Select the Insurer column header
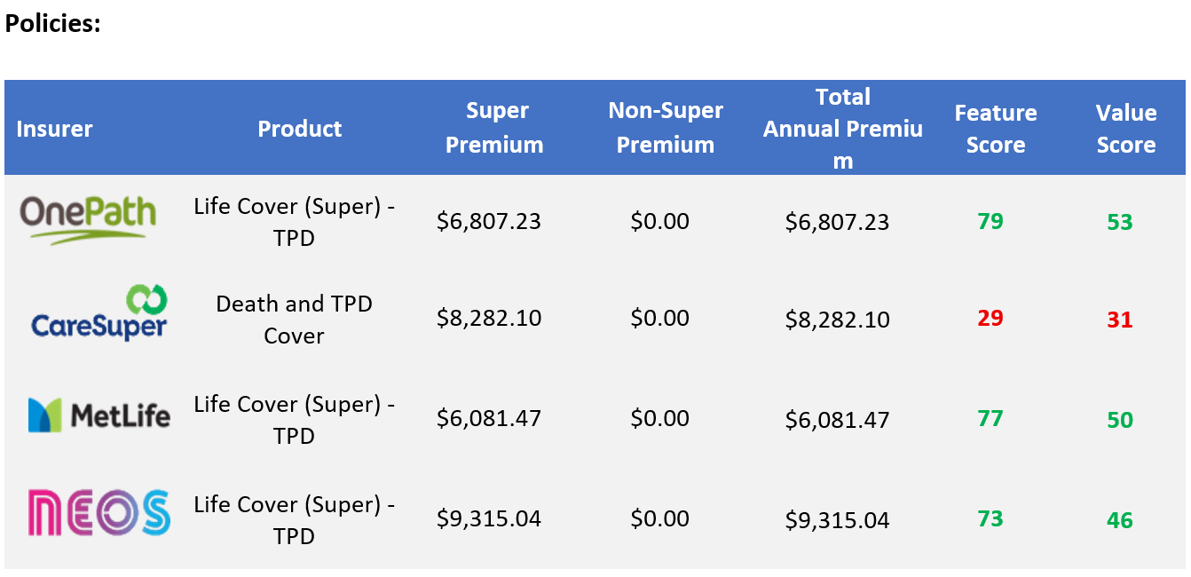Screen dimensions: 1191x577 54,129
